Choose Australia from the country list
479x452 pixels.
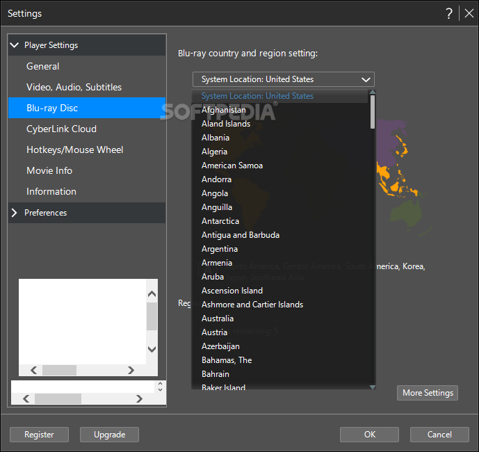[280, 318]
